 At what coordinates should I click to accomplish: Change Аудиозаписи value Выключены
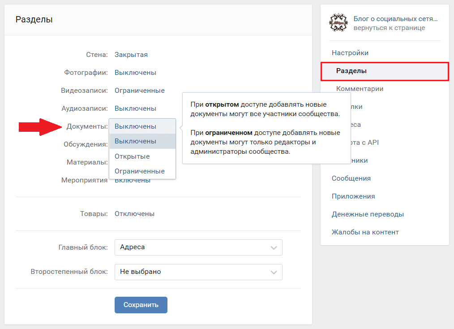135,108
